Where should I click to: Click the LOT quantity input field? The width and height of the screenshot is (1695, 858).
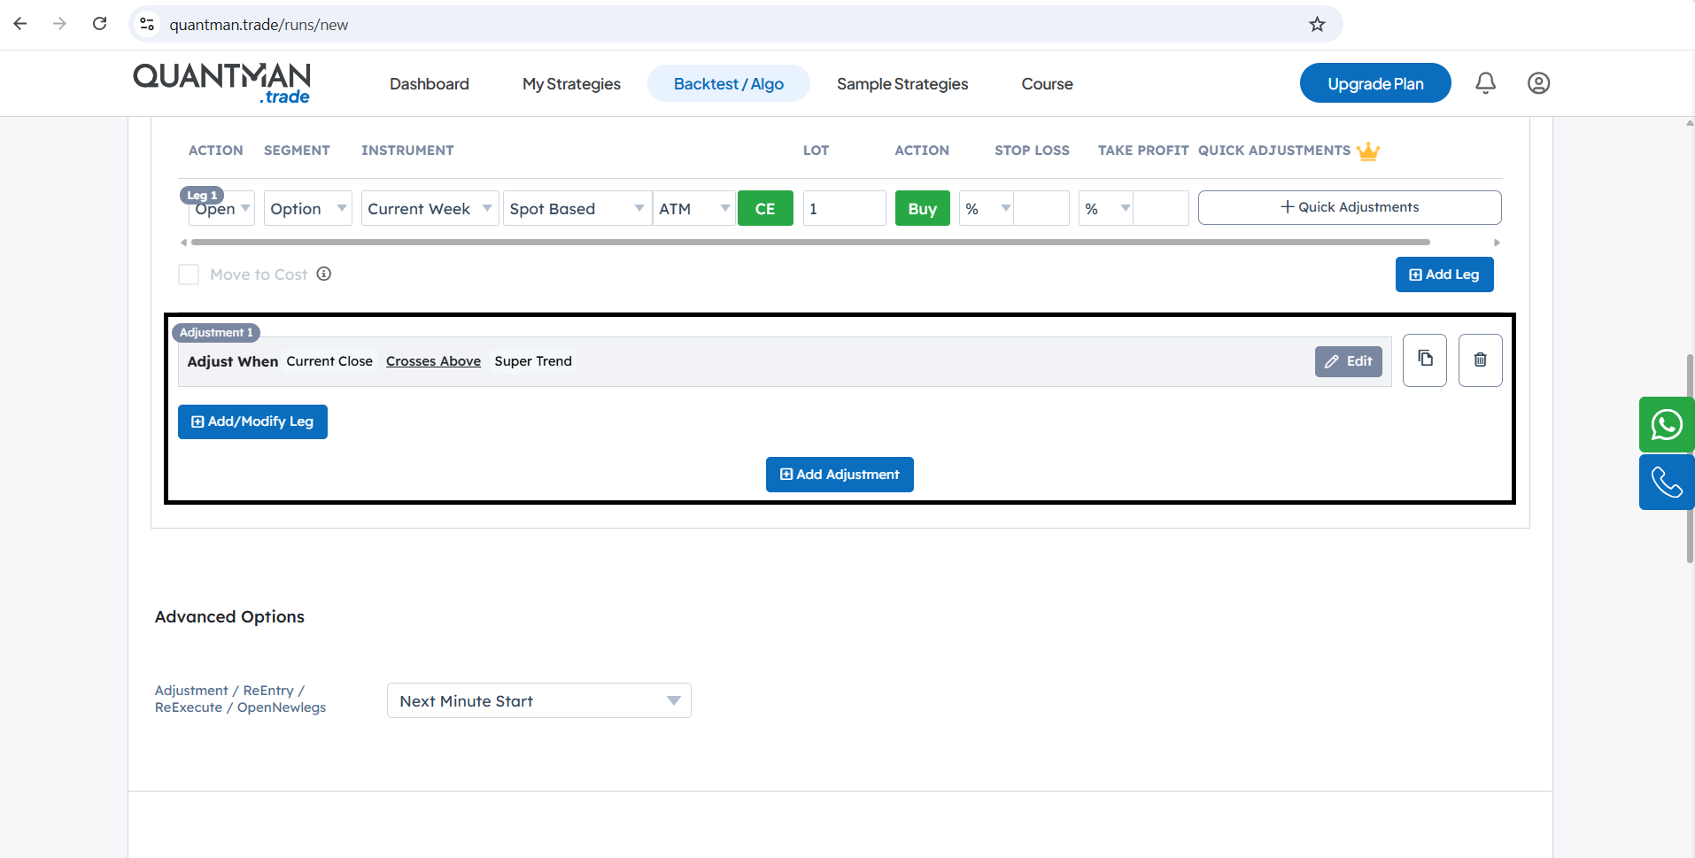843,207
